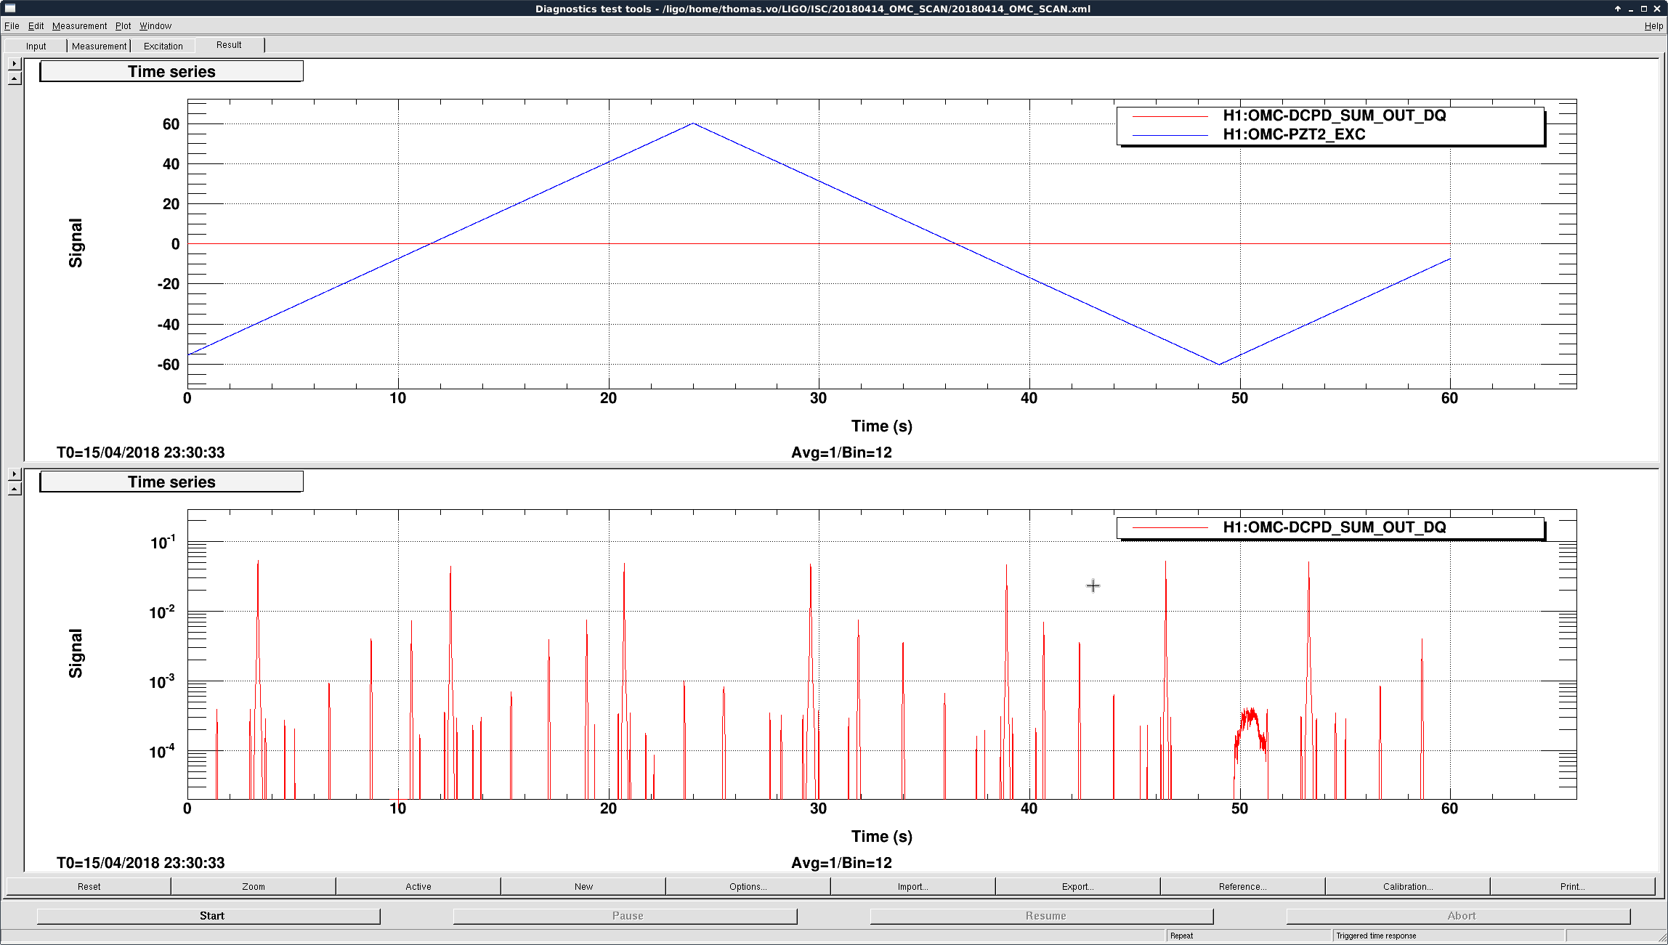Open the Calibration dialog
This screenshot has height=945, width=1668.
(1408, 886)
